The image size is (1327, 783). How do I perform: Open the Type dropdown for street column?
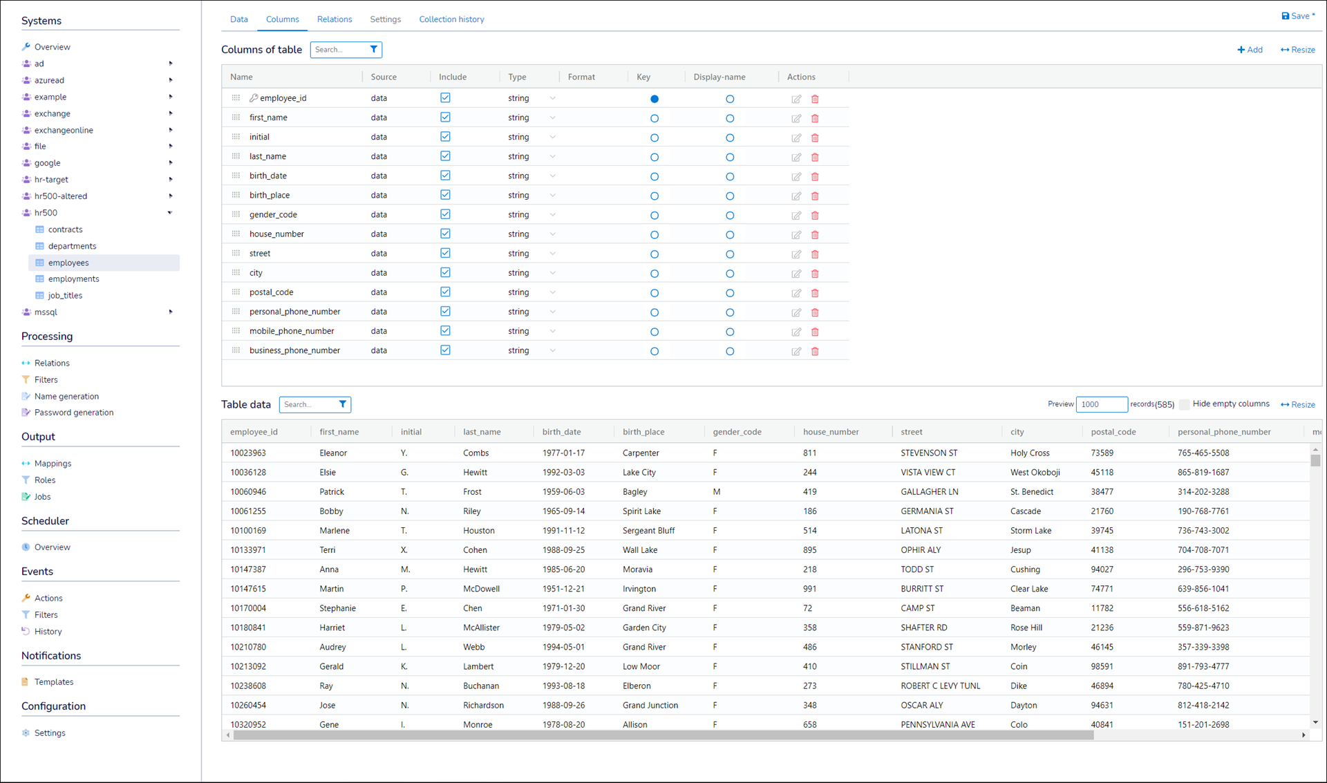point(552,254)
